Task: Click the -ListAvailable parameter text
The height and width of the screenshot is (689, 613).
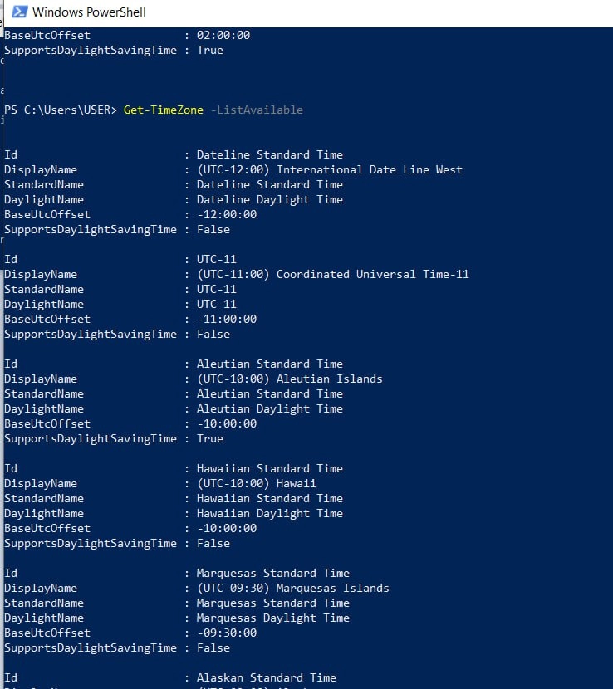Action: pyautogui.click(x=259, y=110)
